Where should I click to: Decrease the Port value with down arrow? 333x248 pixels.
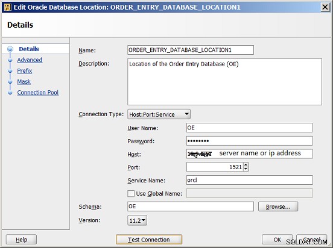(246, 169)
